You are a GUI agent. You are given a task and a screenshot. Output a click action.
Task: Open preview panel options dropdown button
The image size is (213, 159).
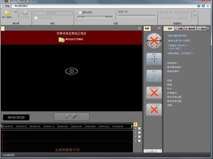pos(139,28)
